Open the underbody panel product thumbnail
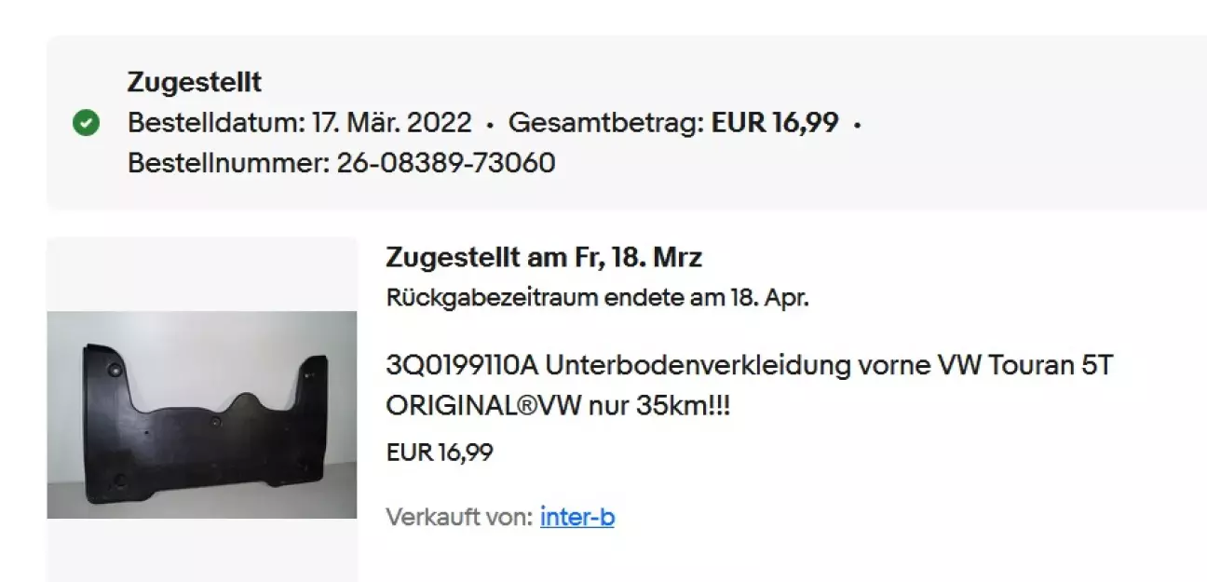The height and width of the screenshot is (582, 1207). click(x=202, y=414)
